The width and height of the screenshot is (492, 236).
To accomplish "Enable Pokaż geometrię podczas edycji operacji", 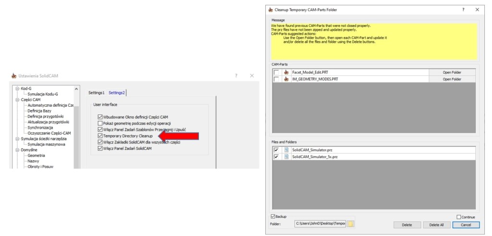I will (x=100, y=123).
